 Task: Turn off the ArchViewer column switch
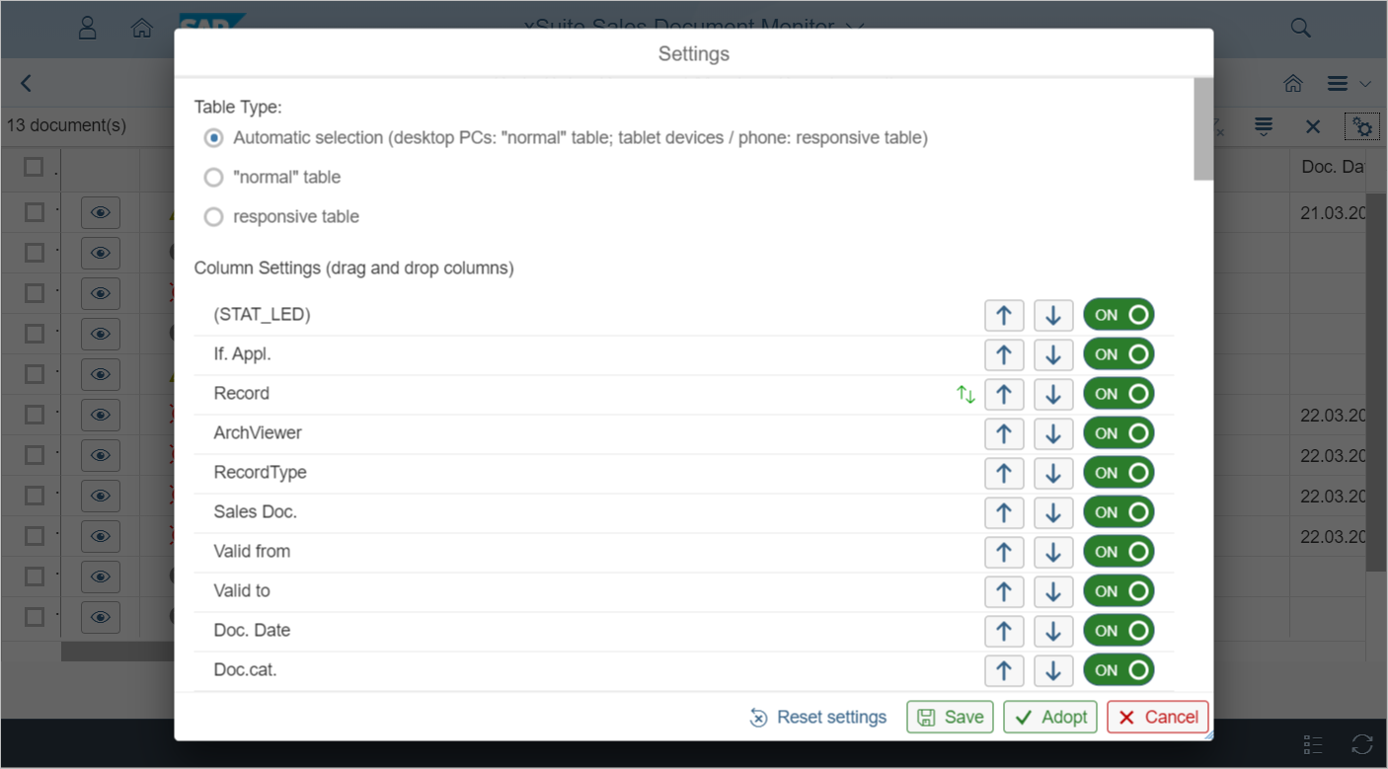pos(1118,433)
